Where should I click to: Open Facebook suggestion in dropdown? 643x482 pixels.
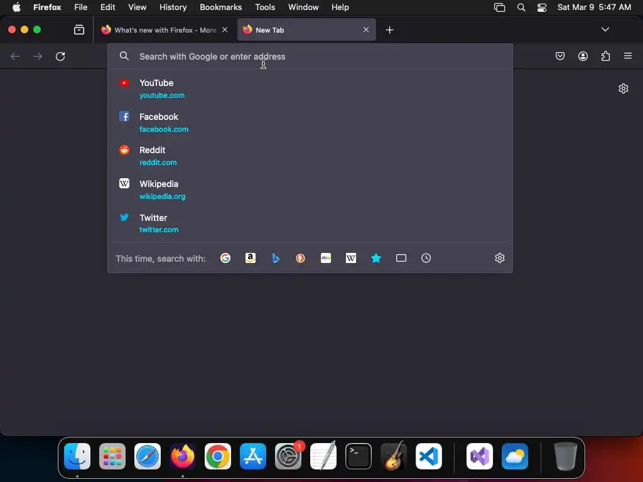310,122
